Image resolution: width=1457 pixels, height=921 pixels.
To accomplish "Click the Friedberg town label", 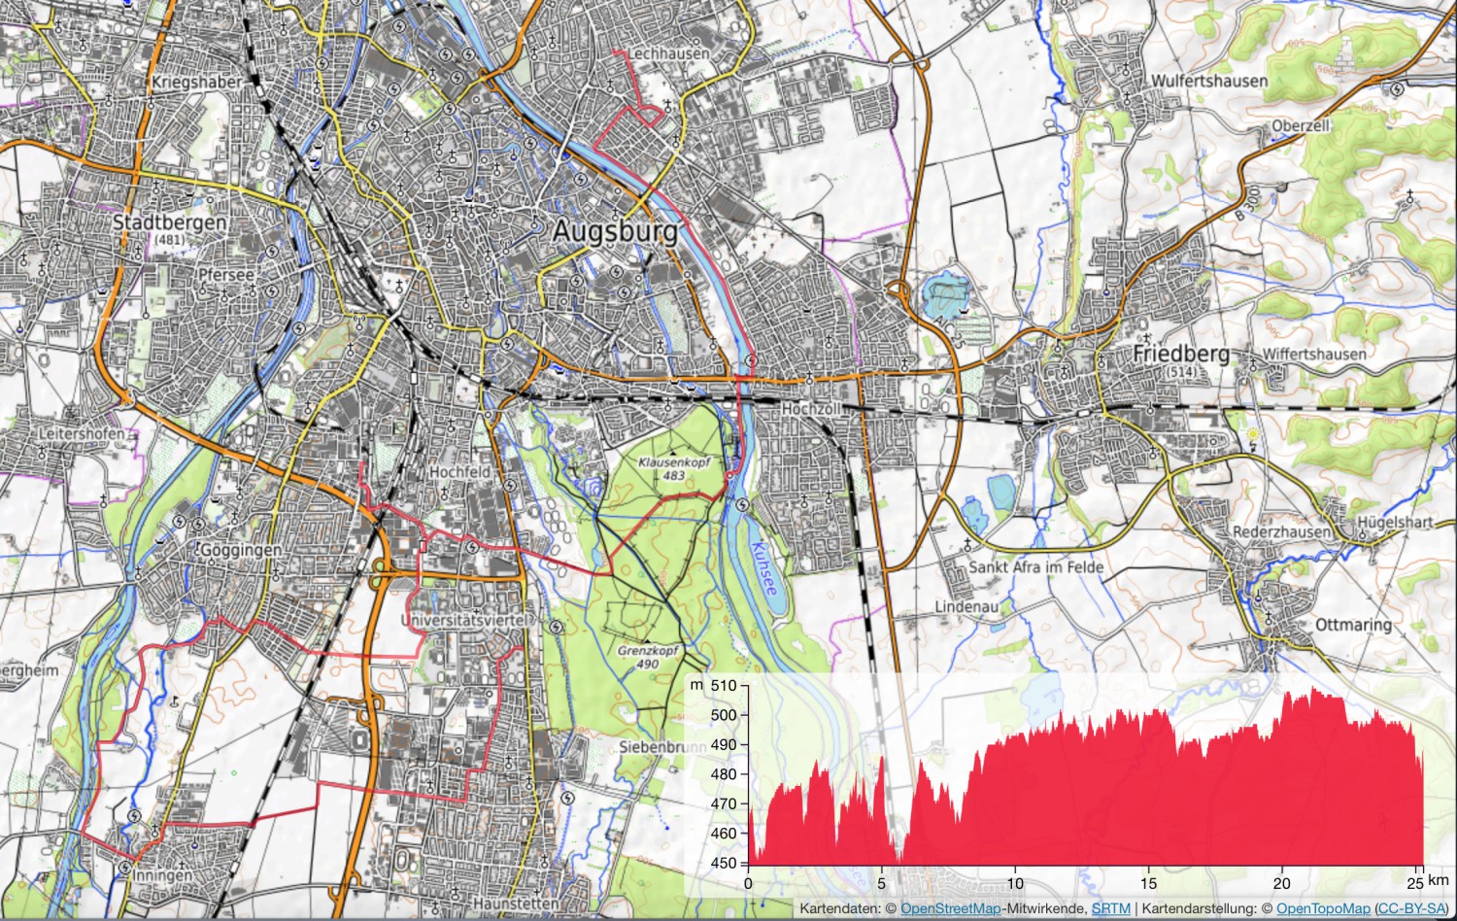I will pyautogui.click(x=1180, y=354).
